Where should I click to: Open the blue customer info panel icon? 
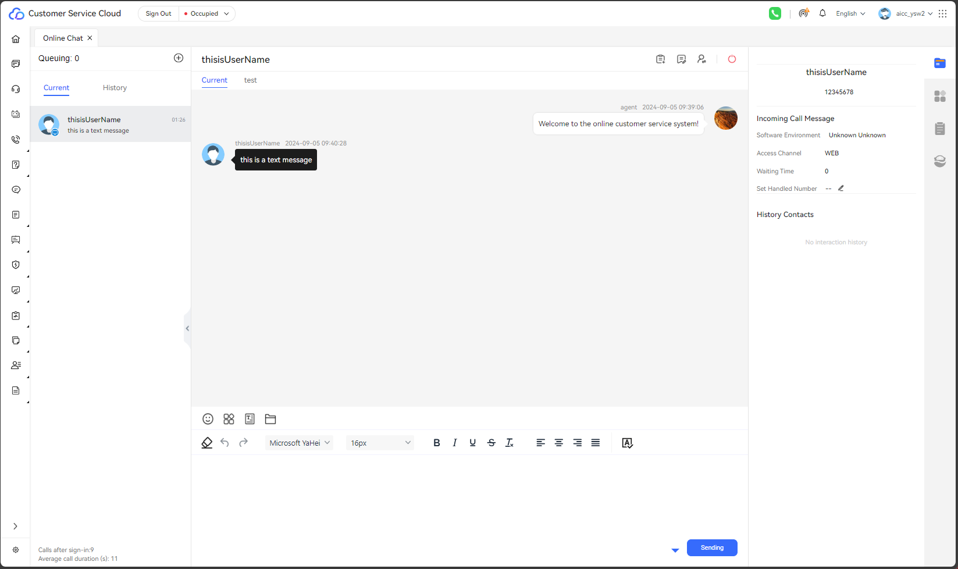pyautogui.click(x=940, y=63)
